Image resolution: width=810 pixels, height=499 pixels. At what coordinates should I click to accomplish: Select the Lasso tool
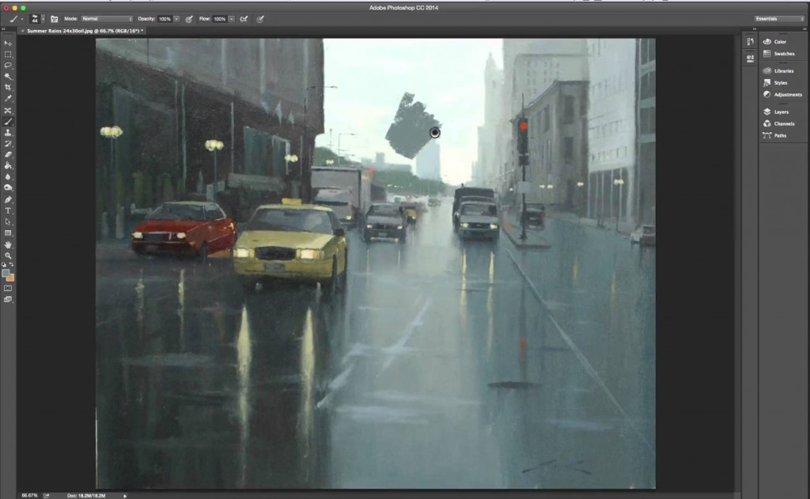point(8,65)
